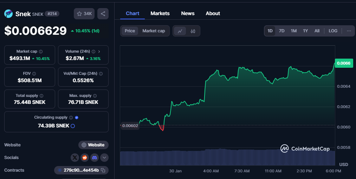Click the $493.1M market cap value
The height and width of the screenshot is (179, 356).
(20, 59)
